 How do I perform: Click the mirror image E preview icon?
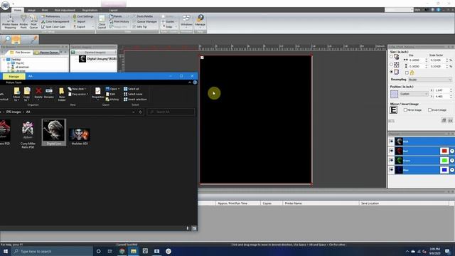click(x=393, y=110)
